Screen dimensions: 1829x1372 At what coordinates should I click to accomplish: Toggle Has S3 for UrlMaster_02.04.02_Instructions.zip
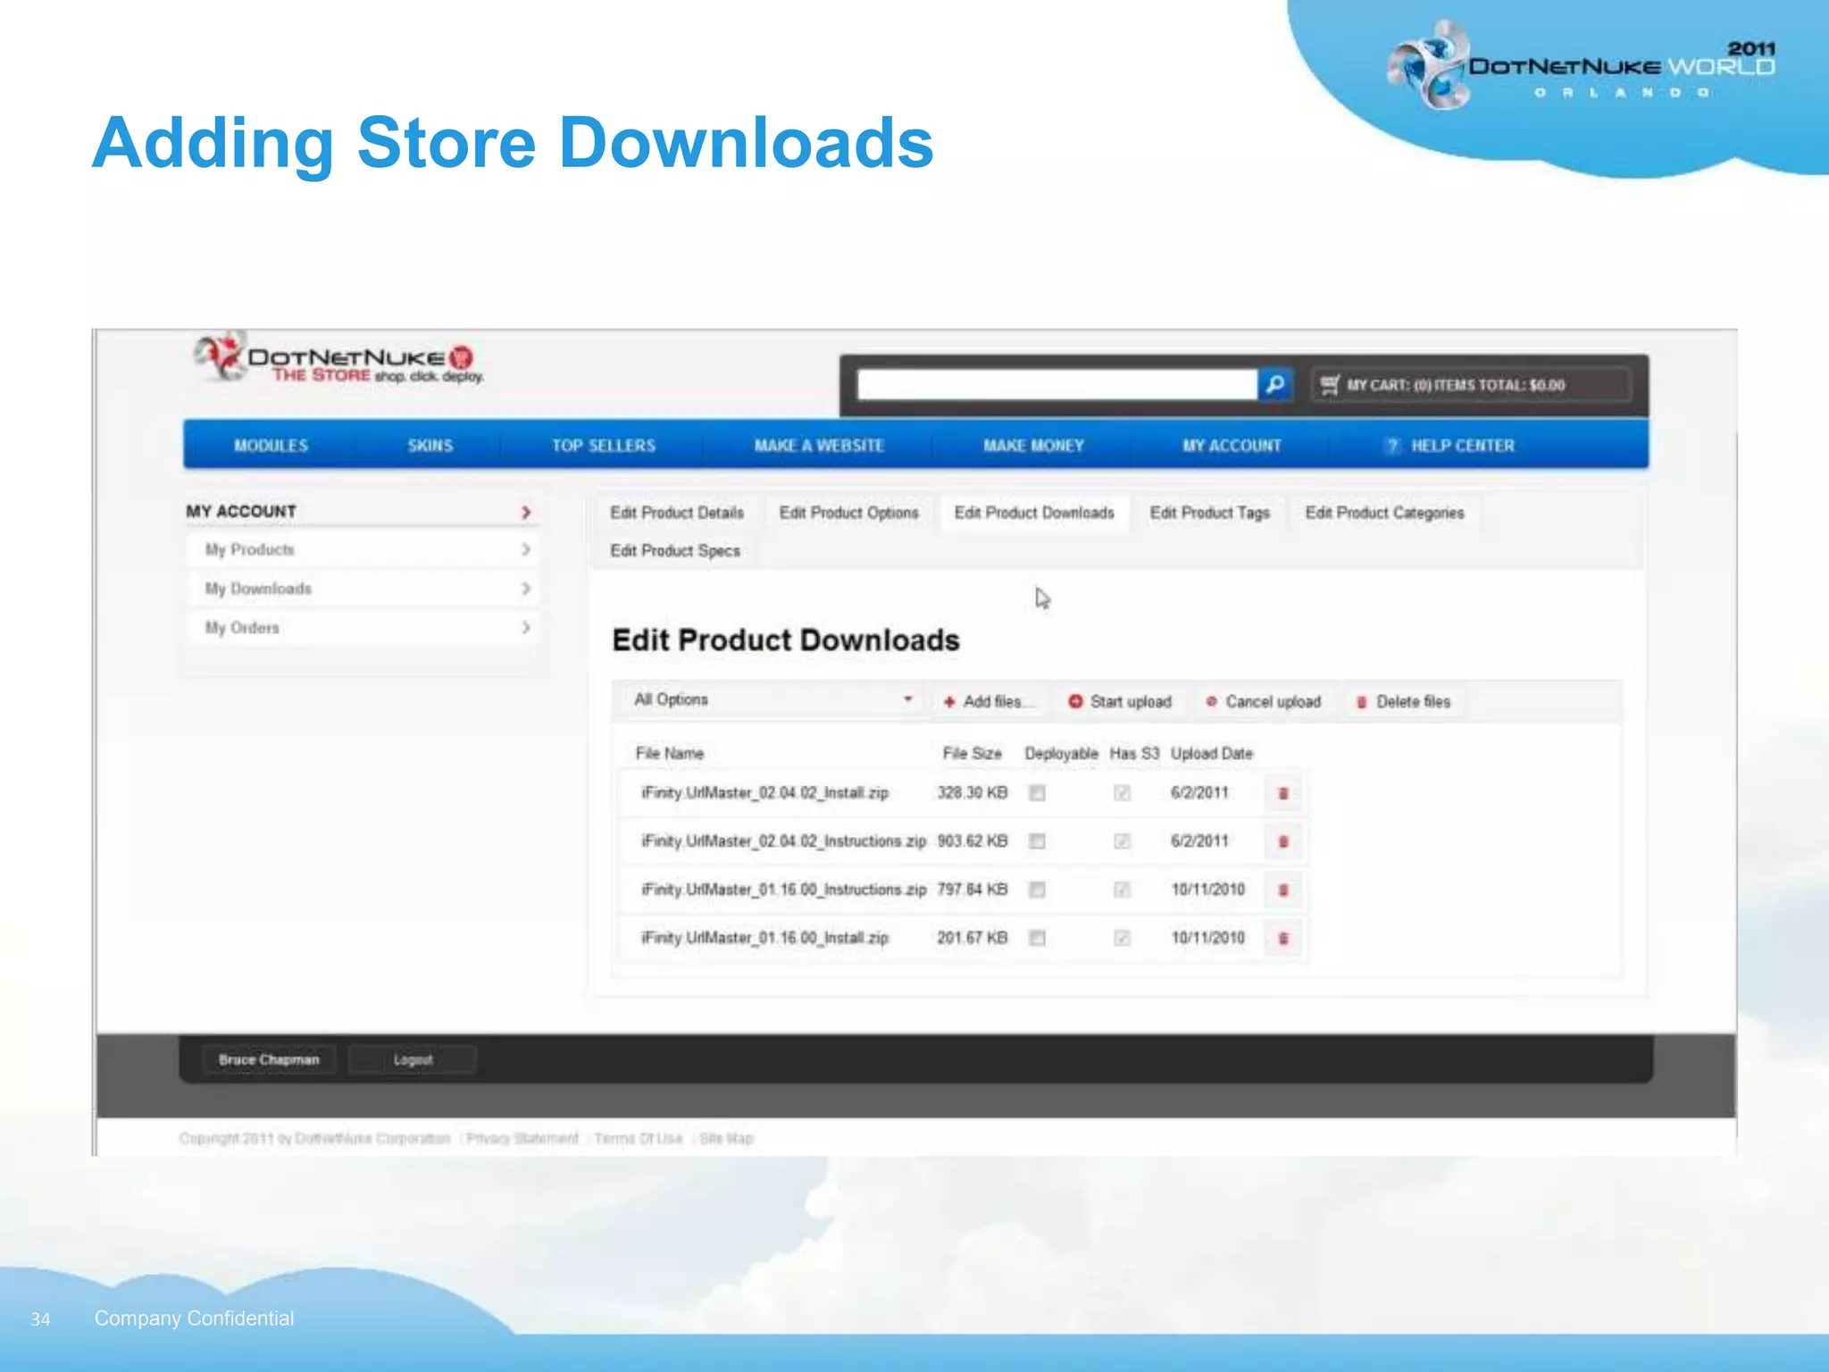(1123, 841)
